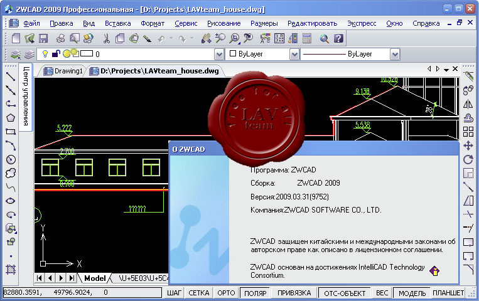Viewport: 479px width, 301px height.
Task: Click the Zoom realtime magnifier icon
Action: (x=220, y=38)
